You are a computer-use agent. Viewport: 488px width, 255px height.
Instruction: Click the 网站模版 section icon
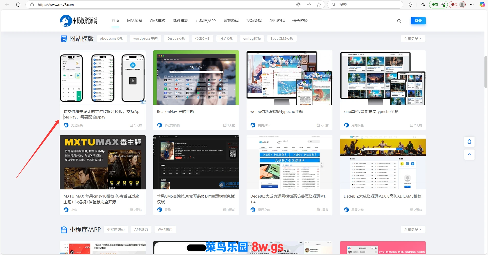pos(64,39)
